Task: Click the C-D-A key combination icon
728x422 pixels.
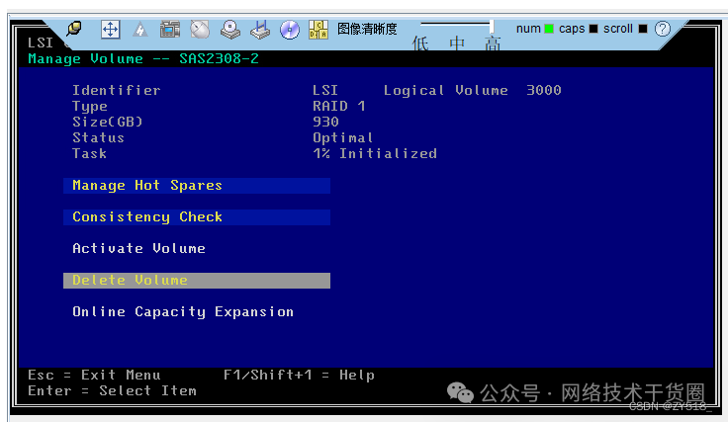Action: pos(318,30)
